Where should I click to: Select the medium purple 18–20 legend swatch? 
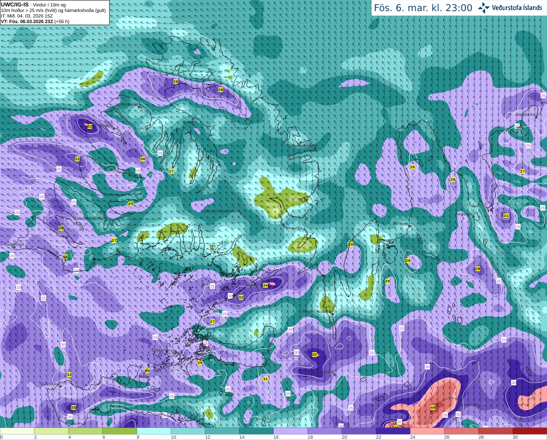(325, 431)
